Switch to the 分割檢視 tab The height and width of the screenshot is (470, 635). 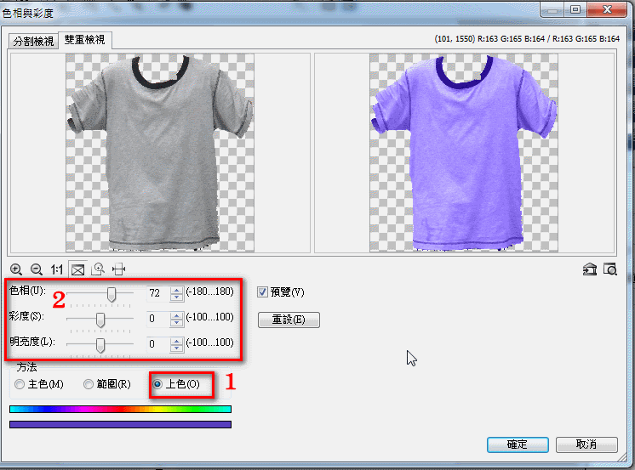pyautogui.click(x=34, y=41)
